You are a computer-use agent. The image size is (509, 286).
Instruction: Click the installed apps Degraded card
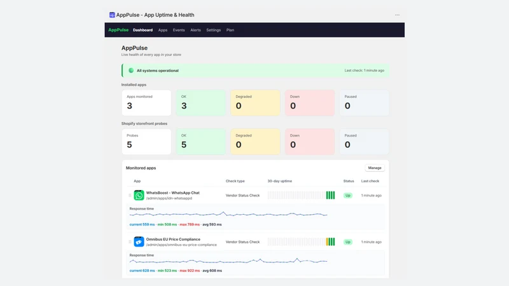(256, 103)
